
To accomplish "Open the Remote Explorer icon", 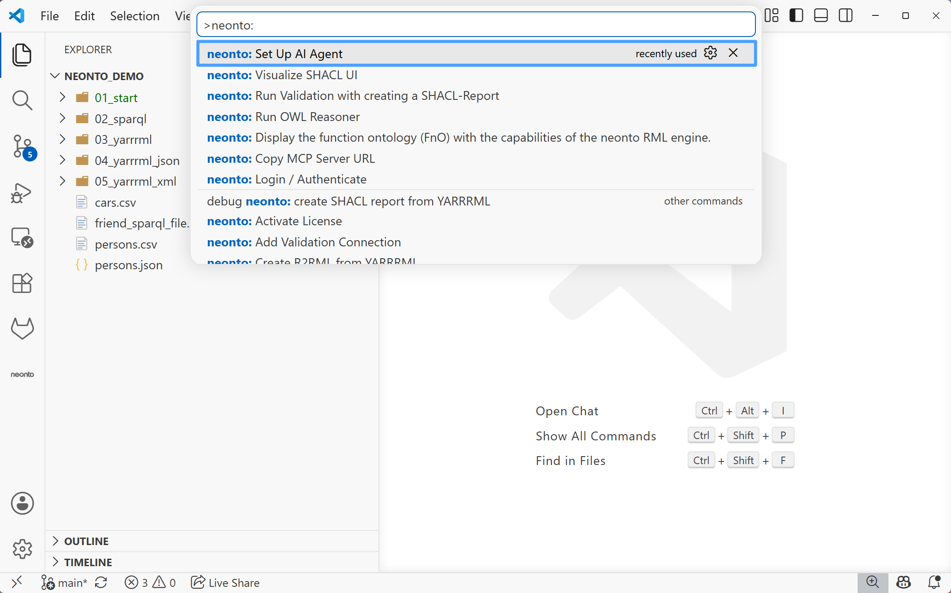I will 22,238.
